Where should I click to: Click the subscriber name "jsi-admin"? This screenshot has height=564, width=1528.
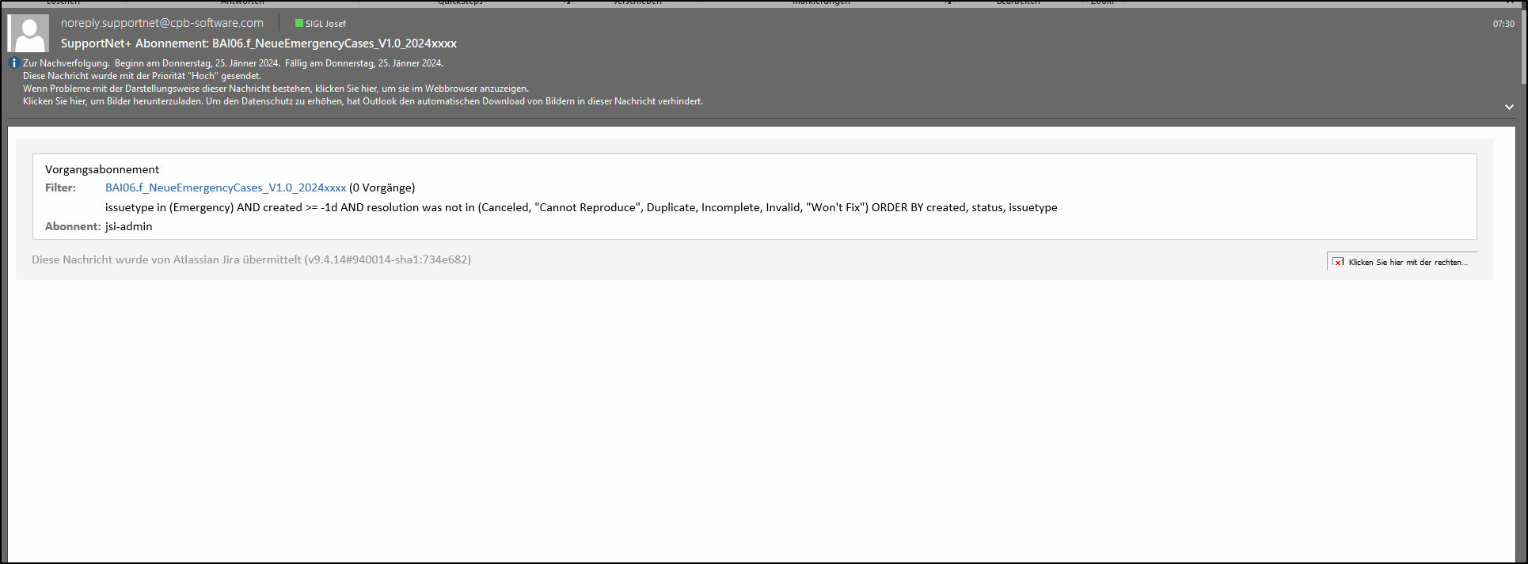pyautogui.click(x=129, y=226)
